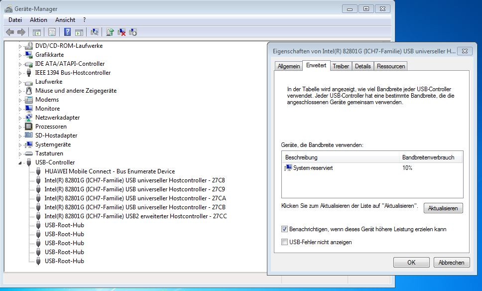Screen dimensions: 482x291
Task: Click the disable device down-arrow icon
Action: tap(133, 32)
